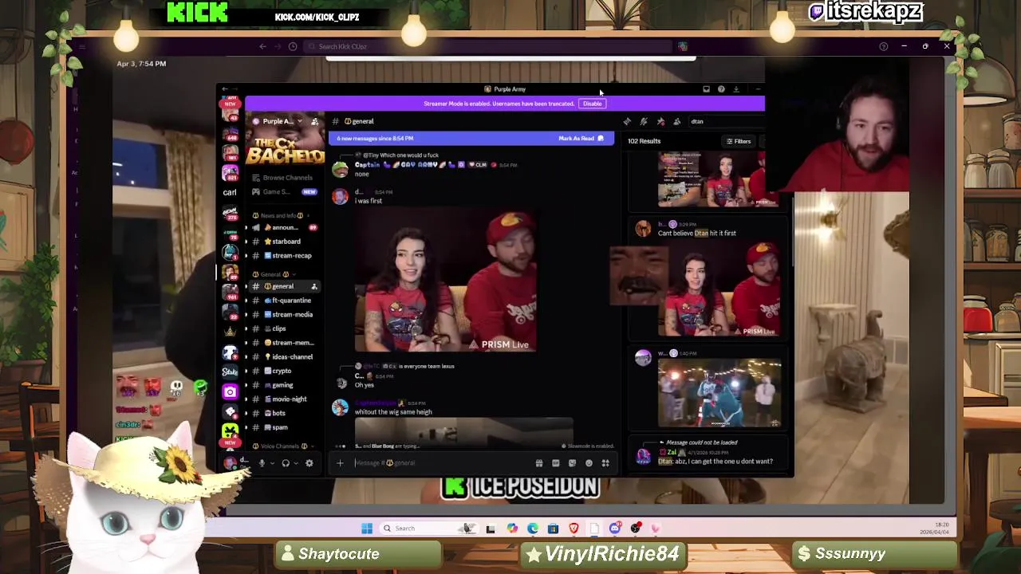Open the gift icon in message bar
The image size is (1021, 574).
pos(539,463)
